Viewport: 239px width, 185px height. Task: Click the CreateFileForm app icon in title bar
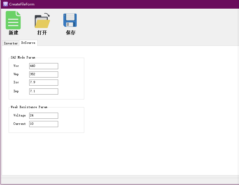(5, 4)
